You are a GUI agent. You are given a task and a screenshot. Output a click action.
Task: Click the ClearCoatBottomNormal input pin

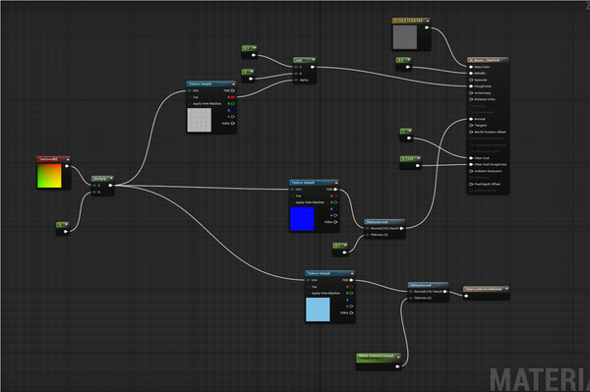[x=466, y=296]
